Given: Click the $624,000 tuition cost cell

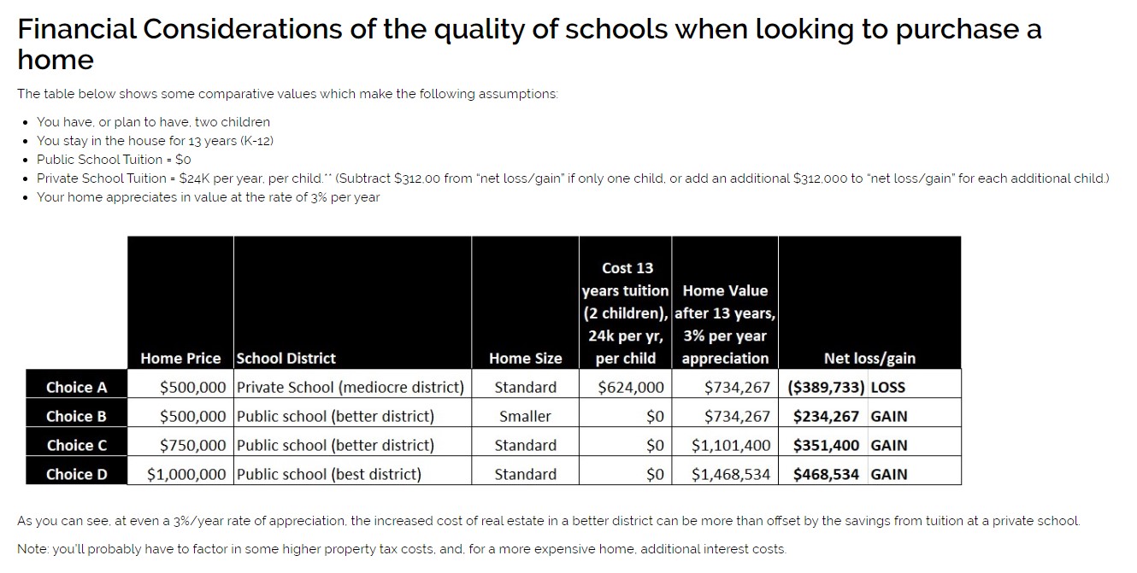Looking at the screenshot, I should point(631,387).
